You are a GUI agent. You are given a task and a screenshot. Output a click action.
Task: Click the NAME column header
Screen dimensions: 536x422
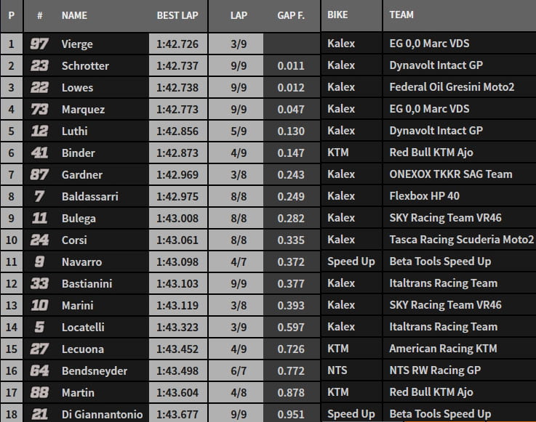[74, 15]
